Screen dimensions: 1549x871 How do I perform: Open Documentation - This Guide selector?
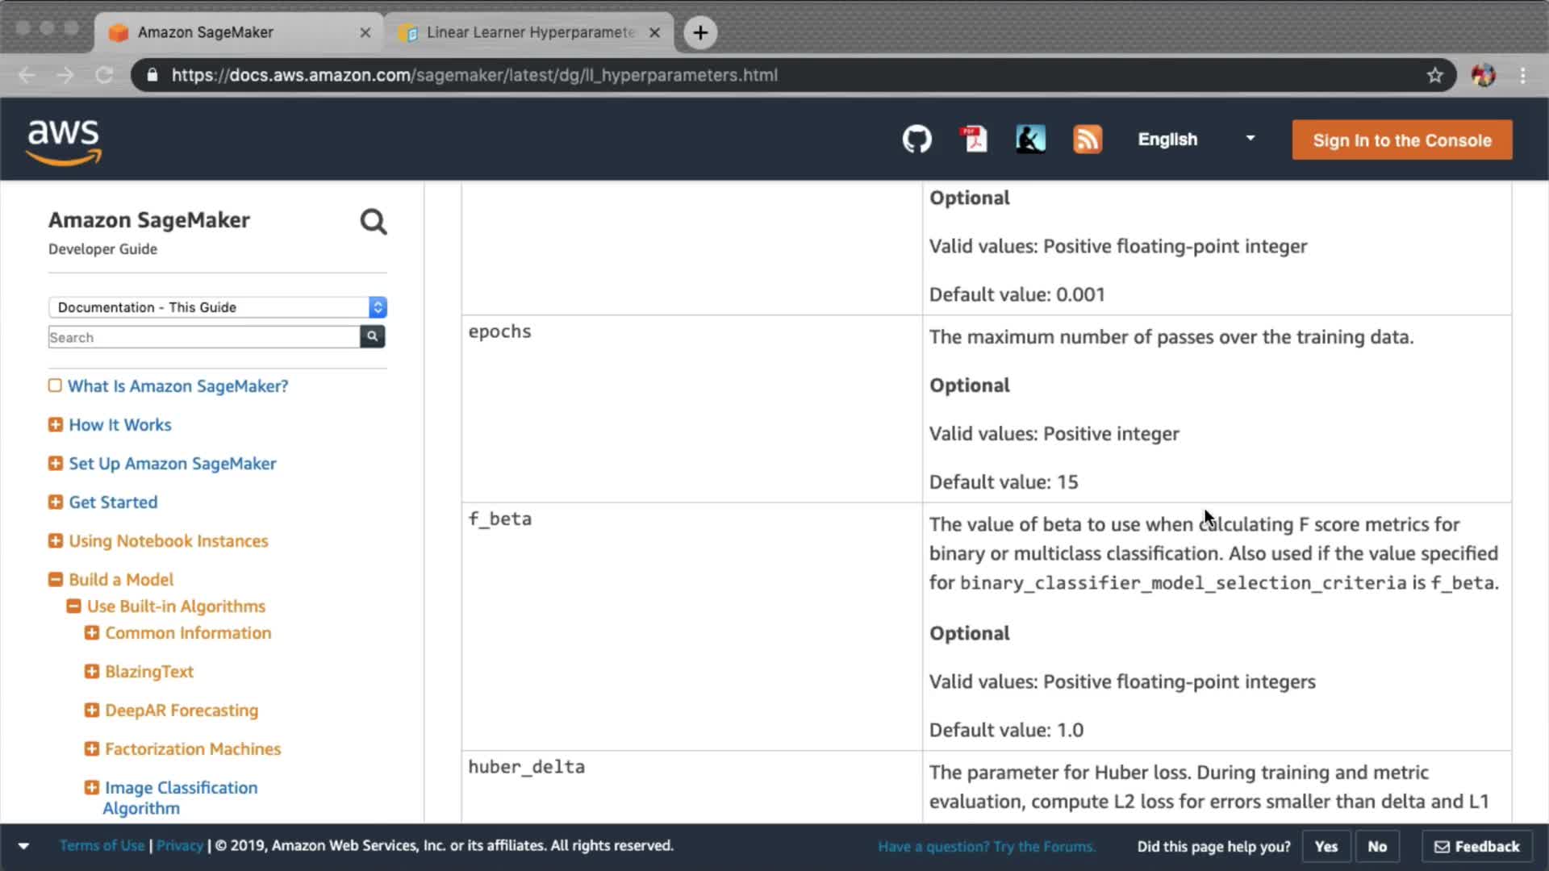(x=217, y=307)
